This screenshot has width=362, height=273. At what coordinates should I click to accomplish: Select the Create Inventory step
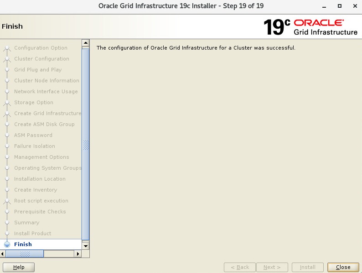click(x=36, y=190)
